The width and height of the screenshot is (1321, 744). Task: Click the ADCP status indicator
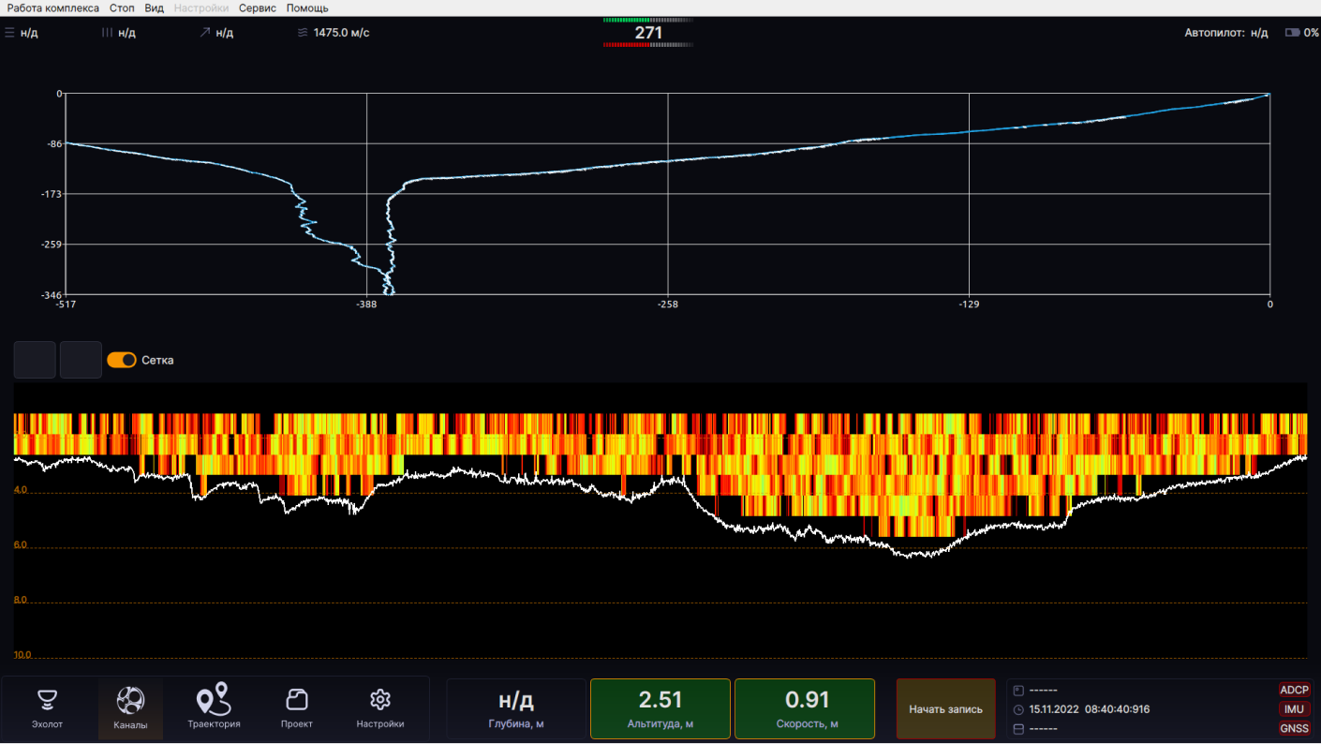coord(1295,691)
